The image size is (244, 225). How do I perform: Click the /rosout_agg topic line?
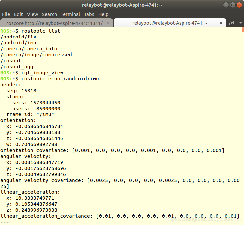click(x=17, y=67)
